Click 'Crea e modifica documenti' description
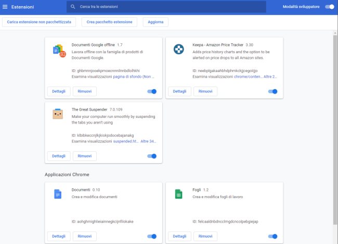Viewport: 338px width, 244px height. point(95,197)
